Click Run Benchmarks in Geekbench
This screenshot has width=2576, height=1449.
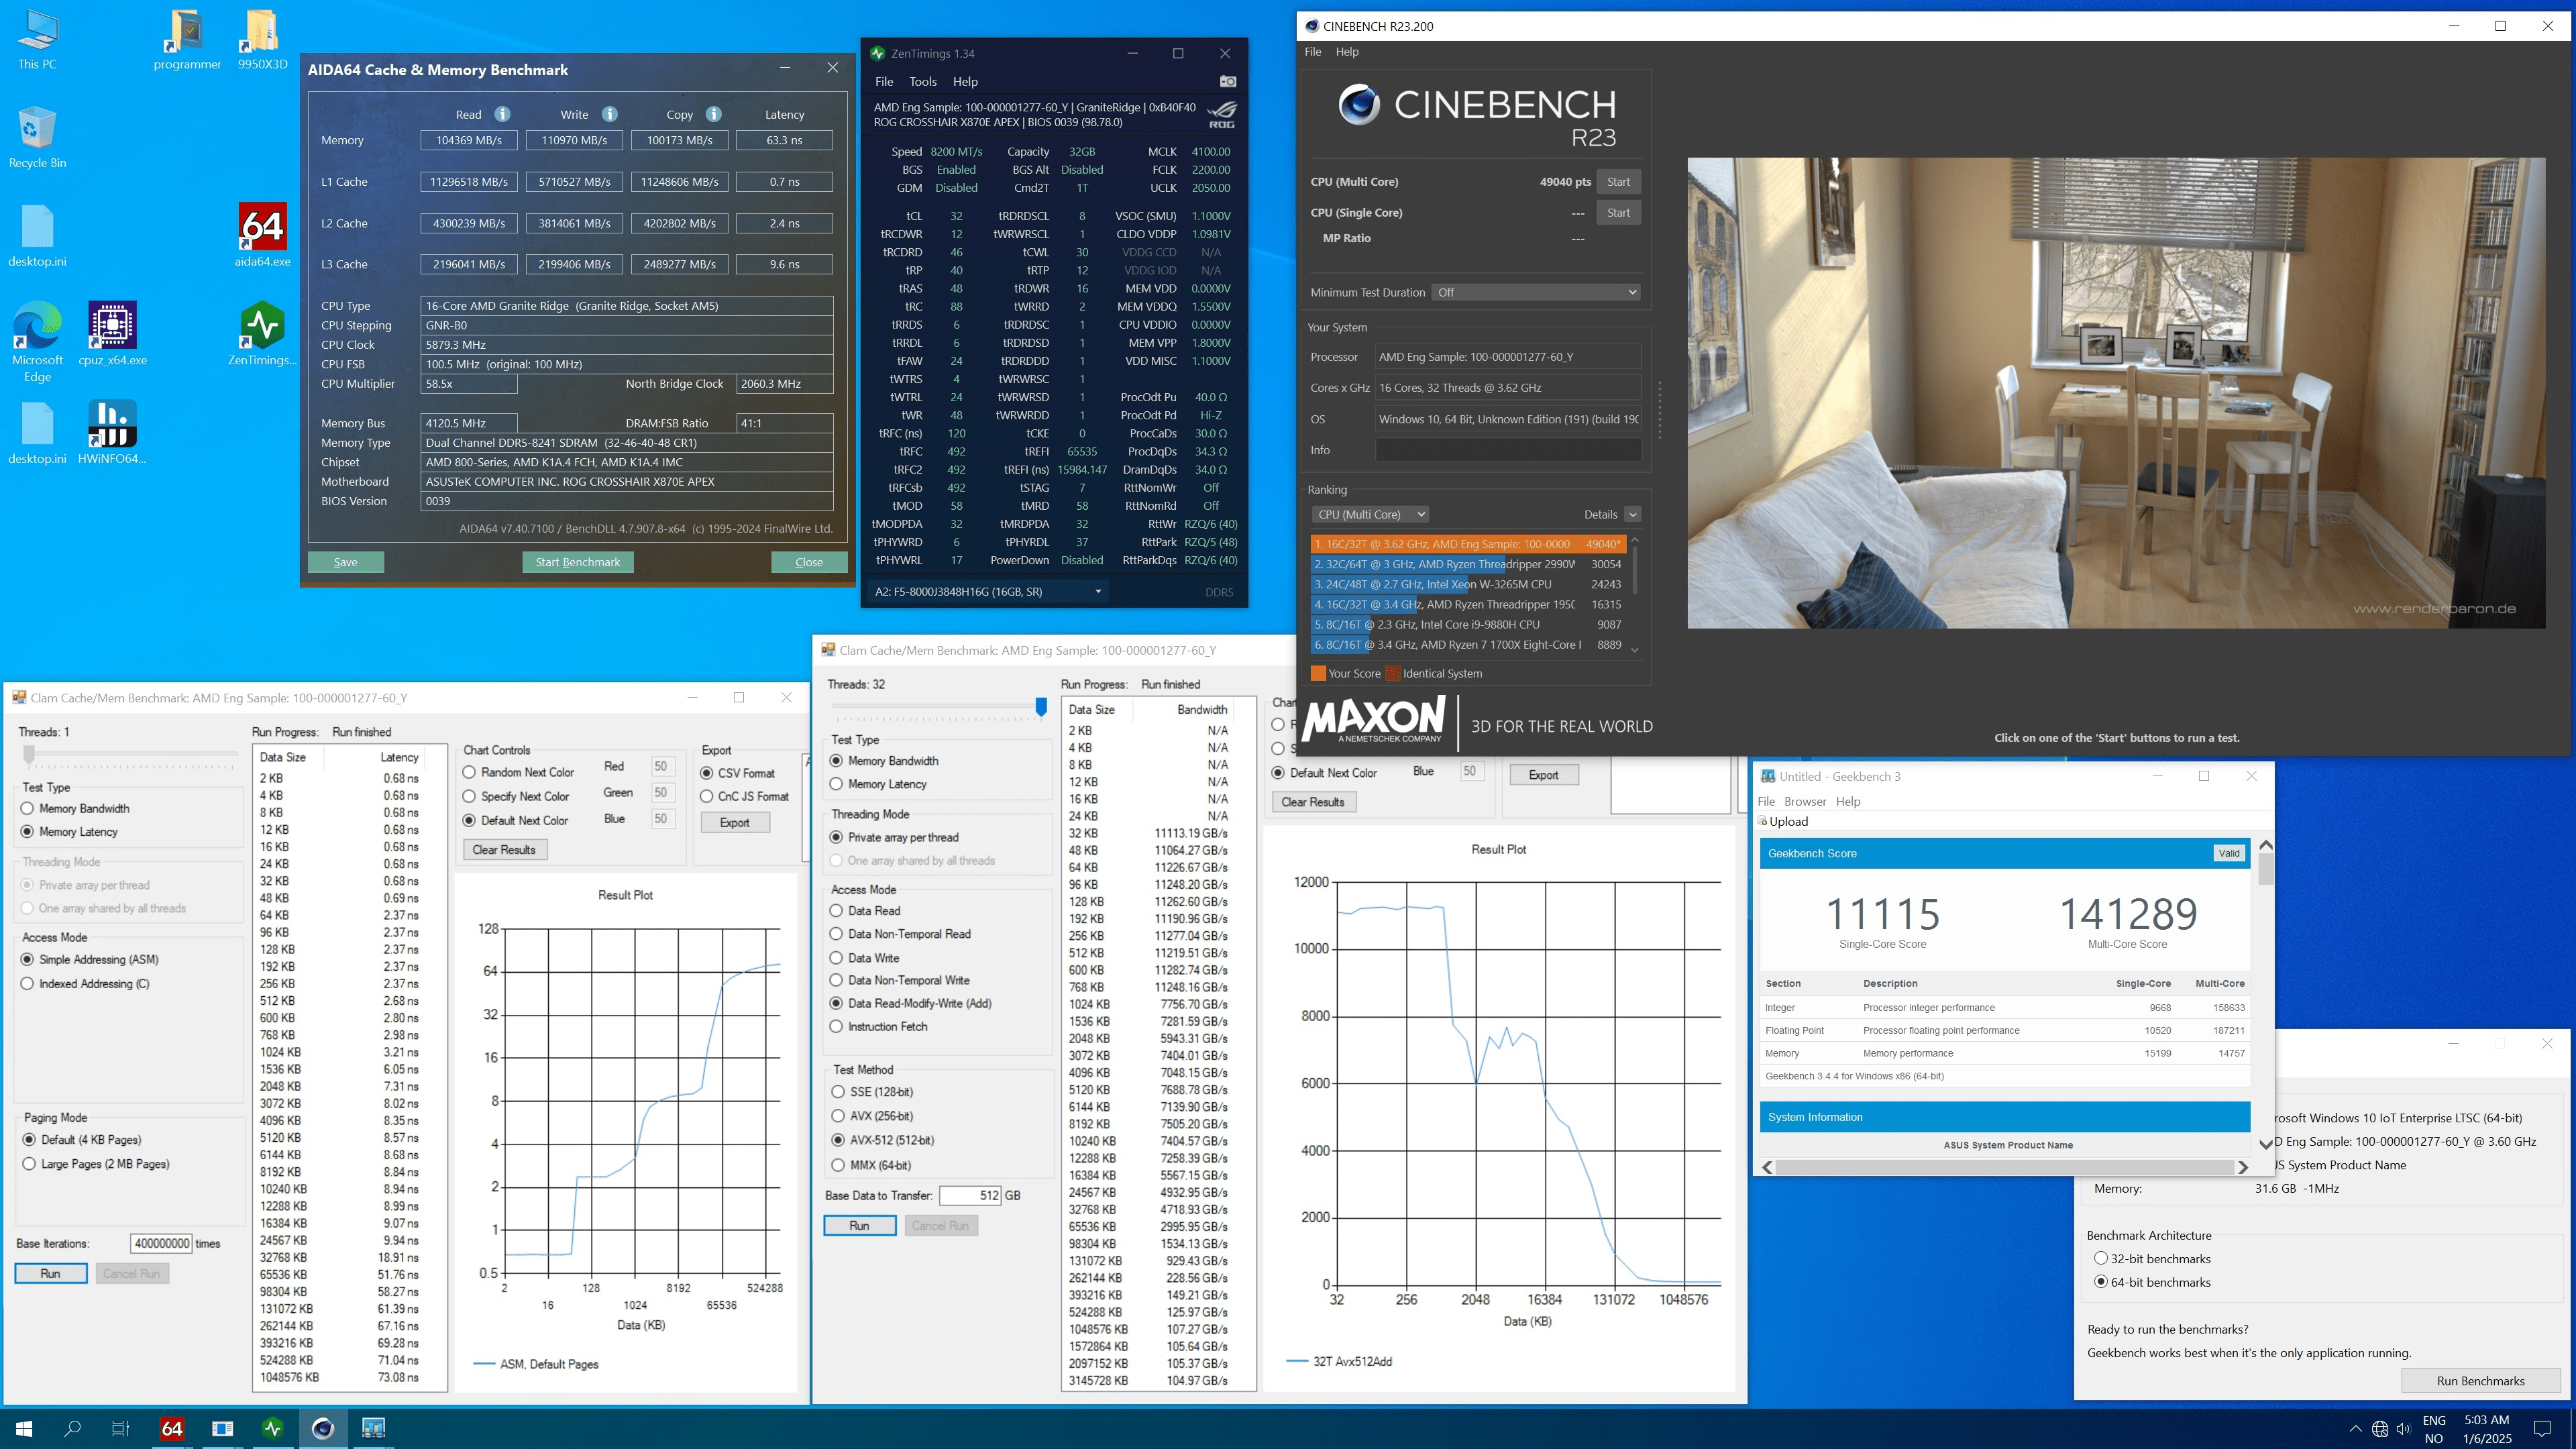[2480, 1381]
